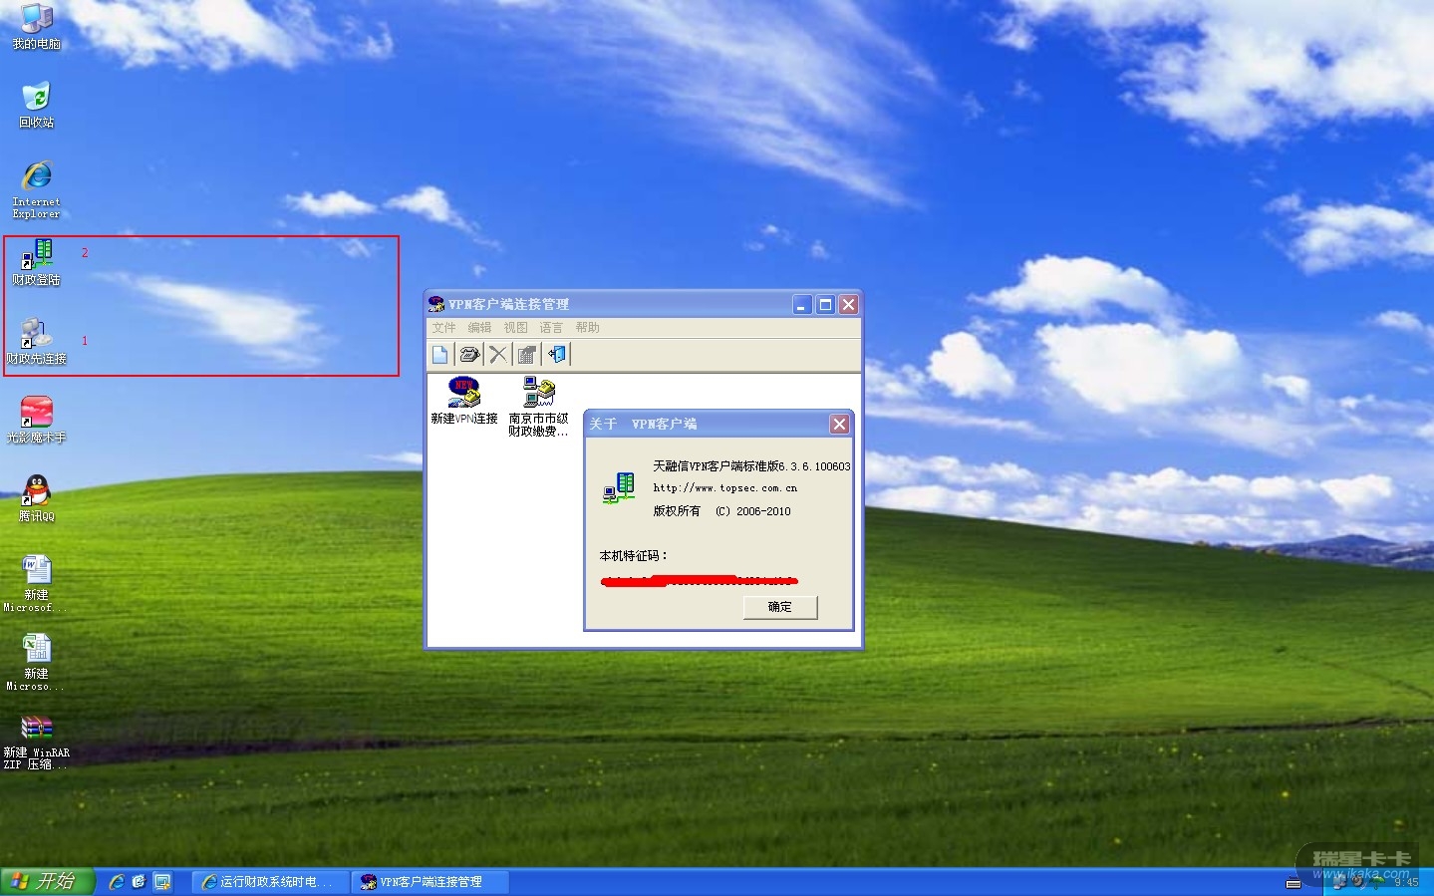Open the 帮助 menu
The height and width of the screenshot is (896, 1434).
(x=587, y=327)
